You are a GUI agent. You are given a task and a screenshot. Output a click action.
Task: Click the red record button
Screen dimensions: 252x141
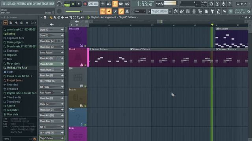pyautogui.click(x=85, y=4)
